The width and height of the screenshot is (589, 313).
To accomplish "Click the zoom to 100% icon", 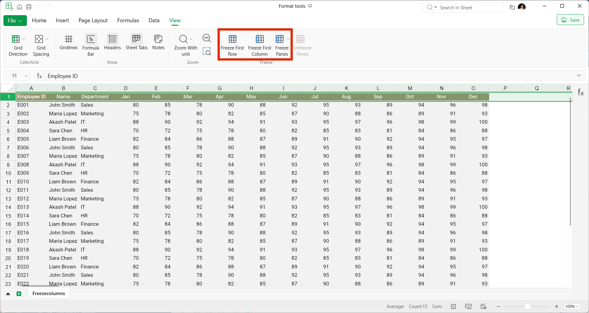I will pyautogui.click(x=207, y=38).
